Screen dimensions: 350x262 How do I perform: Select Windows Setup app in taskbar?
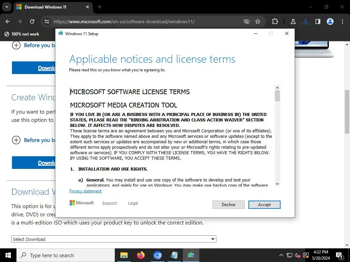[191, 255]
